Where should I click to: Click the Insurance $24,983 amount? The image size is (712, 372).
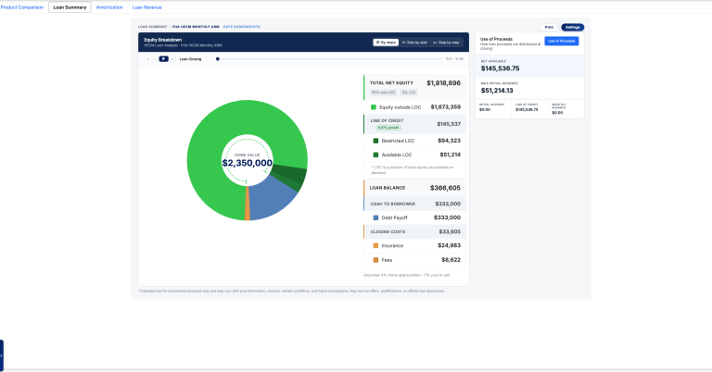[x=449, y=245]
